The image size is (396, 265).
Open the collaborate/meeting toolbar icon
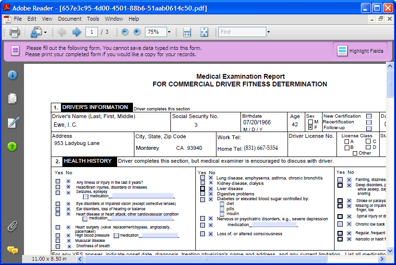(36, 32)
